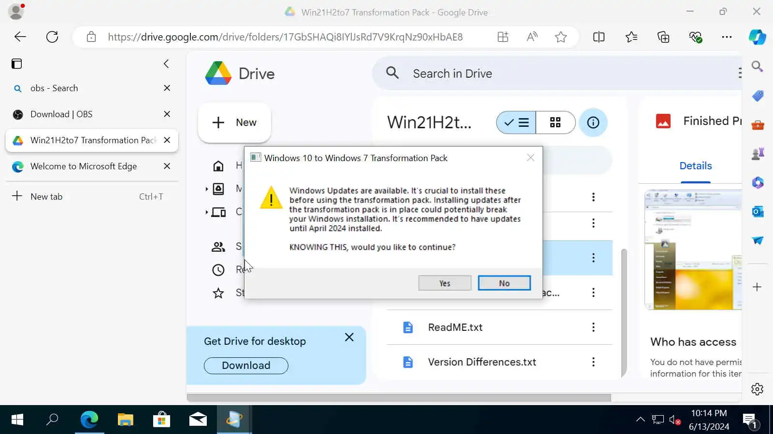Click Yes in the Transformation Pack dialog
Screen dimensions: 773x434
click(444, 283)
